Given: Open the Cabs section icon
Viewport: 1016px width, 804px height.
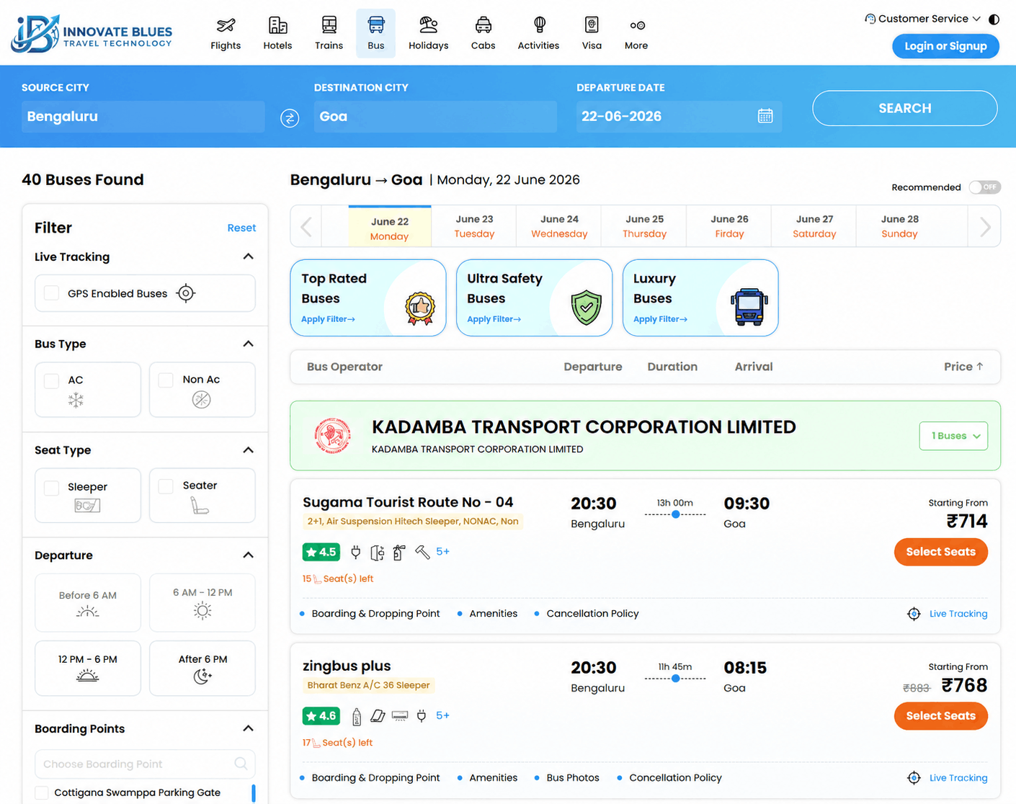Looking at the screenshot, I should tap(483, 25).
